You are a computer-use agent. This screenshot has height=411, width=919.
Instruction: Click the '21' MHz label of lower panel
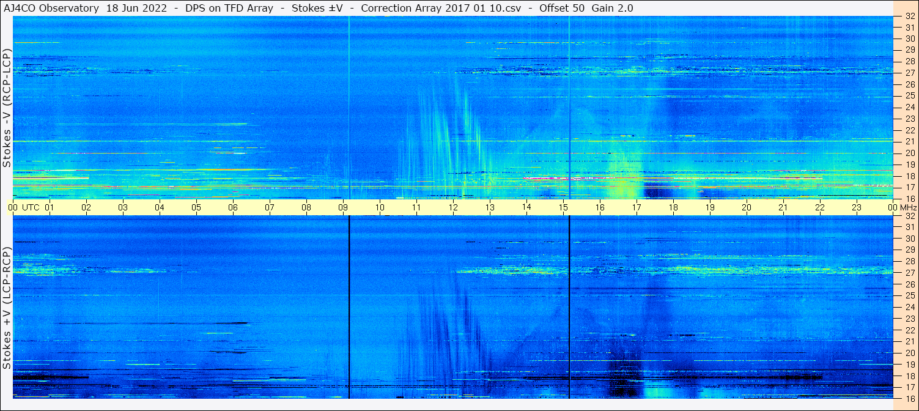909,341
